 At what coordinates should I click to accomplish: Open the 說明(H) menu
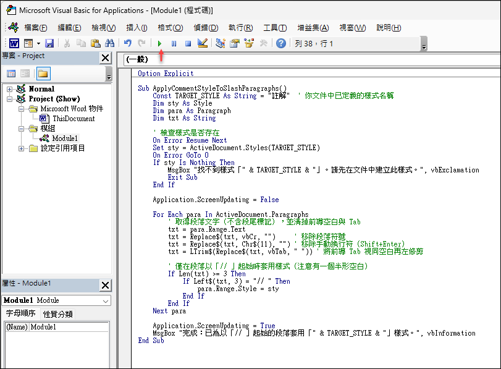(389, 28)
